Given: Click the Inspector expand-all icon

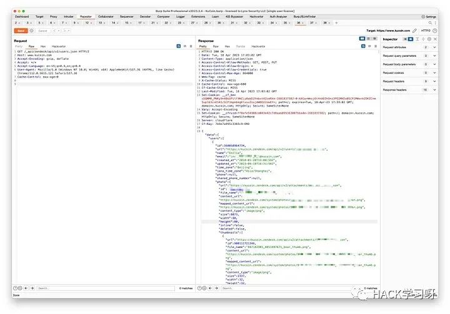Looking at the screenshot, I should 417,39.
